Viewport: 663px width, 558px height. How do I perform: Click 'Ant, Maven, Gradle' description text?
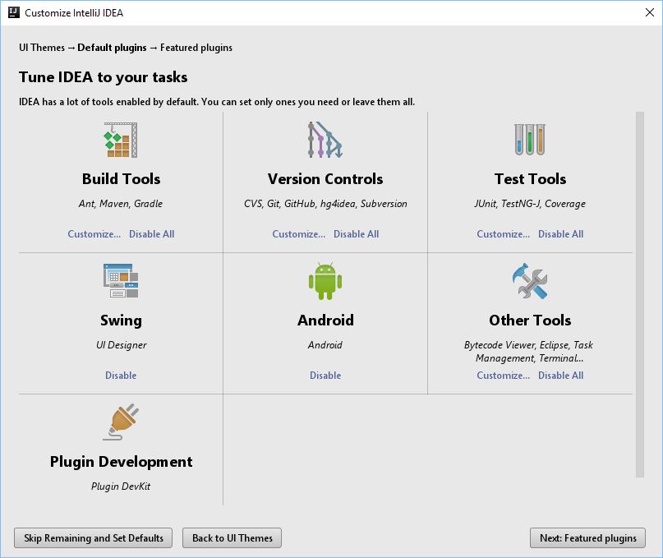121,204
